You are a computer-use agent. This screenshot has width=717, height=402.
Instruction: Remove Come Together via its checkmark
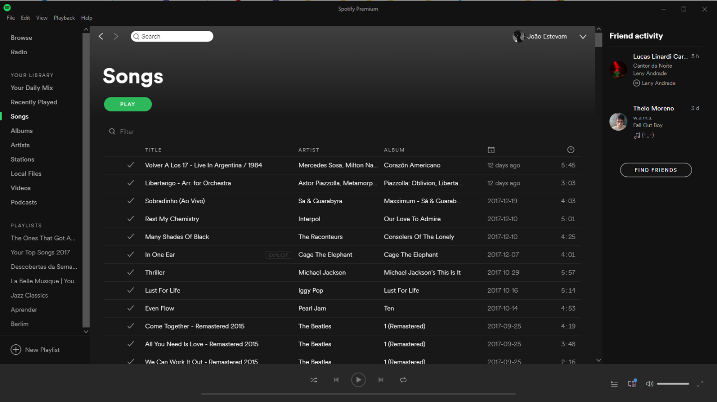pos(130,326)
